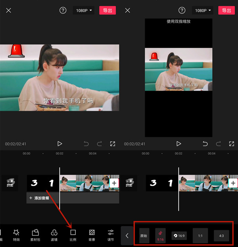Tap 添加音频 to add audio
Viewport: 238px width, 247px height.
click(40, 198)
